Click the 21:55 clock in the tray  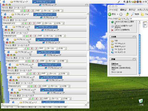pyautogui.click(x=145, y=2)
